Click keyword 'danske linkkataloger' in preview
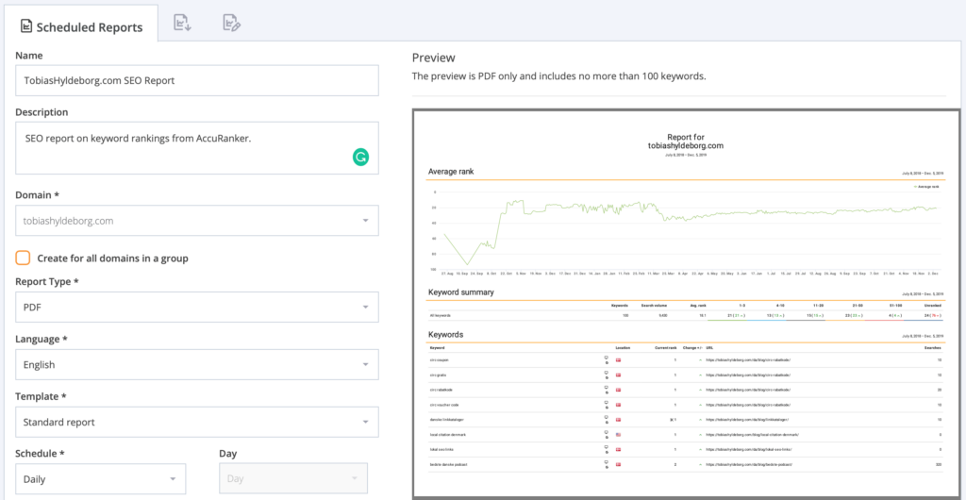This screenshot has height=500, width=966. [446, 420]
